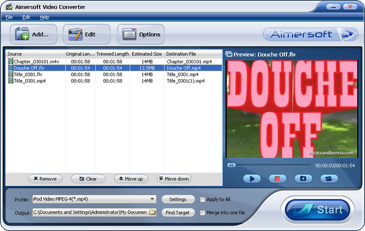Click the Move up button
Viewport: 365px width, 231px height.
pyautogui.click(x=131, y=179)
